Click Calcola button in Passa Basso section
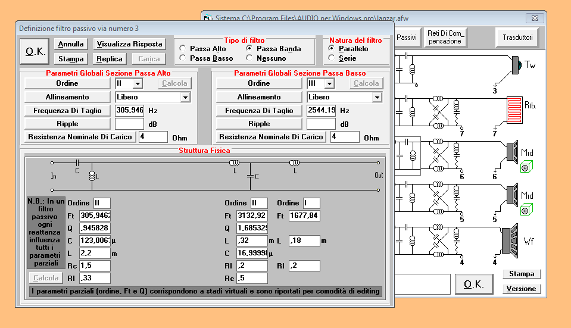Screen dimensions: 571x328 click(x=366, y=83)
